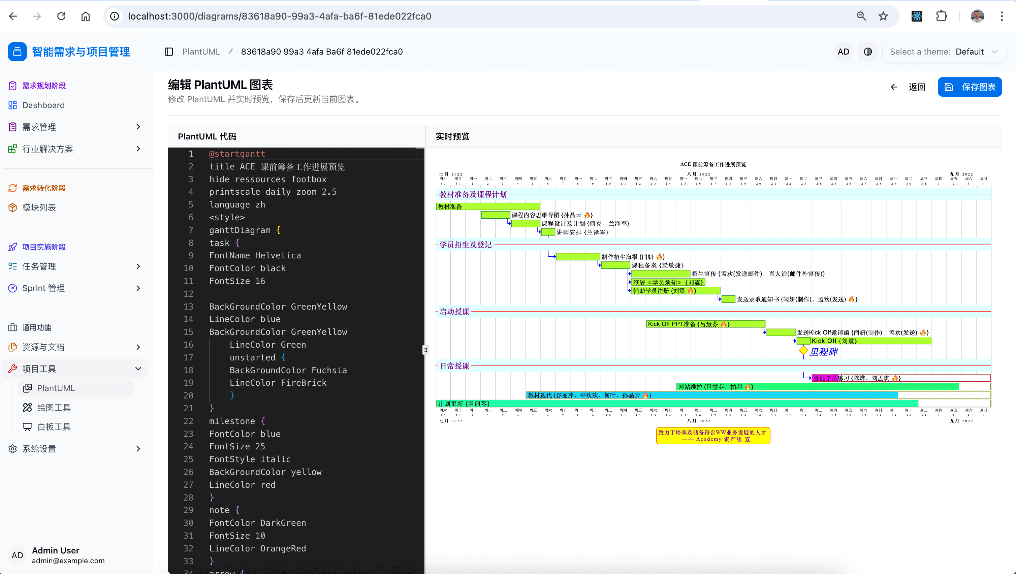Collapse the 项目工具 section
Viewport: 1016px width, 574px height.
click(138, 369)
